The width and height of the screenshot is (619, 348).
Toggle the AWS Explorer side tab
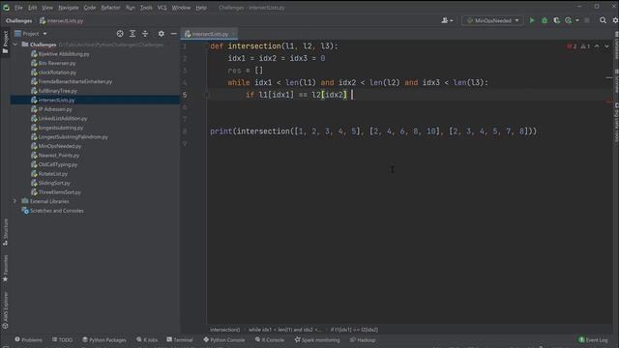click(5, 310)
